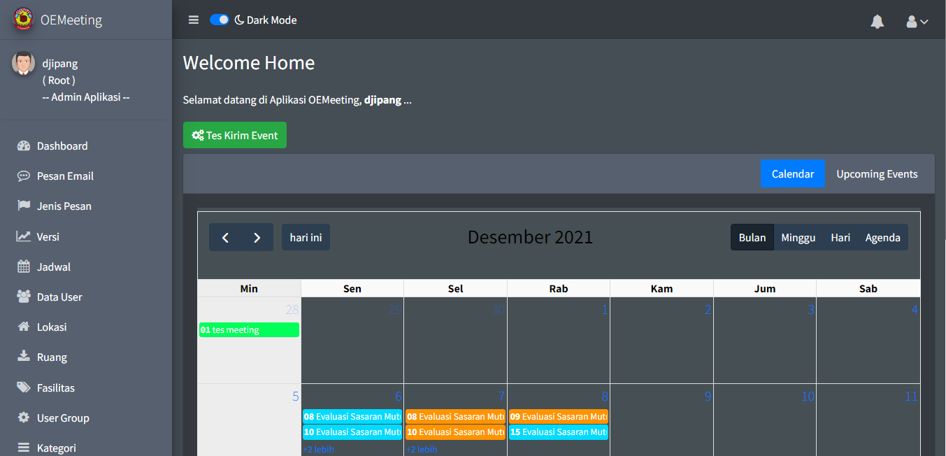The height and width of the screenshot is (456, 946).
Task: Open Dashboard from the sidebar
Action: click(62, 146)
